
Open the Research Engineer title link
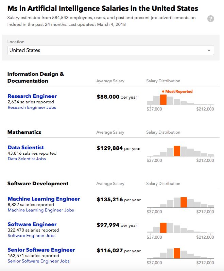coord(32,96)
